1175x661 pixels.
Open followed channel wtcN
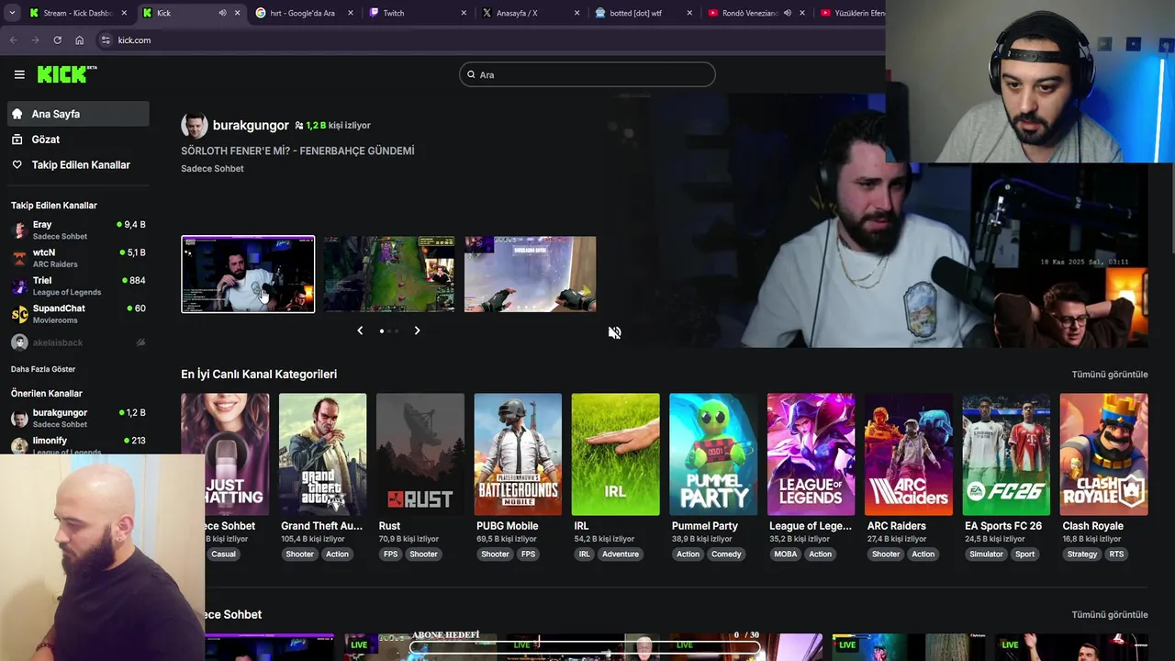78,258
